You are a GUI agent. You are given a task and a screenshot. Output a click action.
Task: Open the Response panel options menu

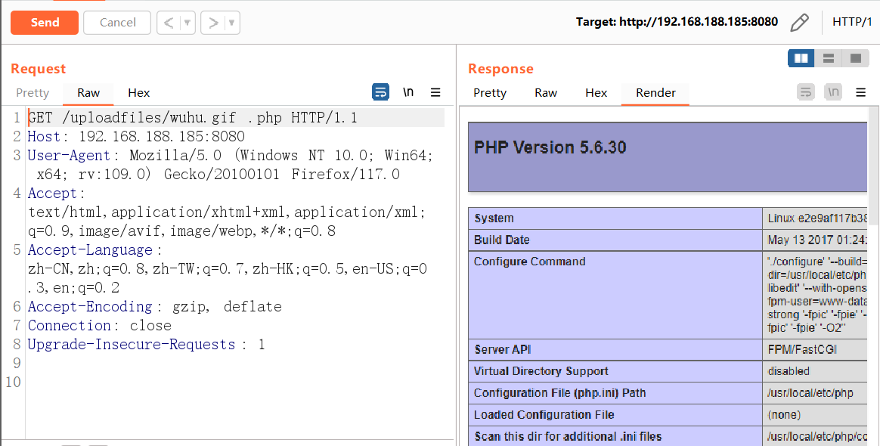click(x=861, y=92)
